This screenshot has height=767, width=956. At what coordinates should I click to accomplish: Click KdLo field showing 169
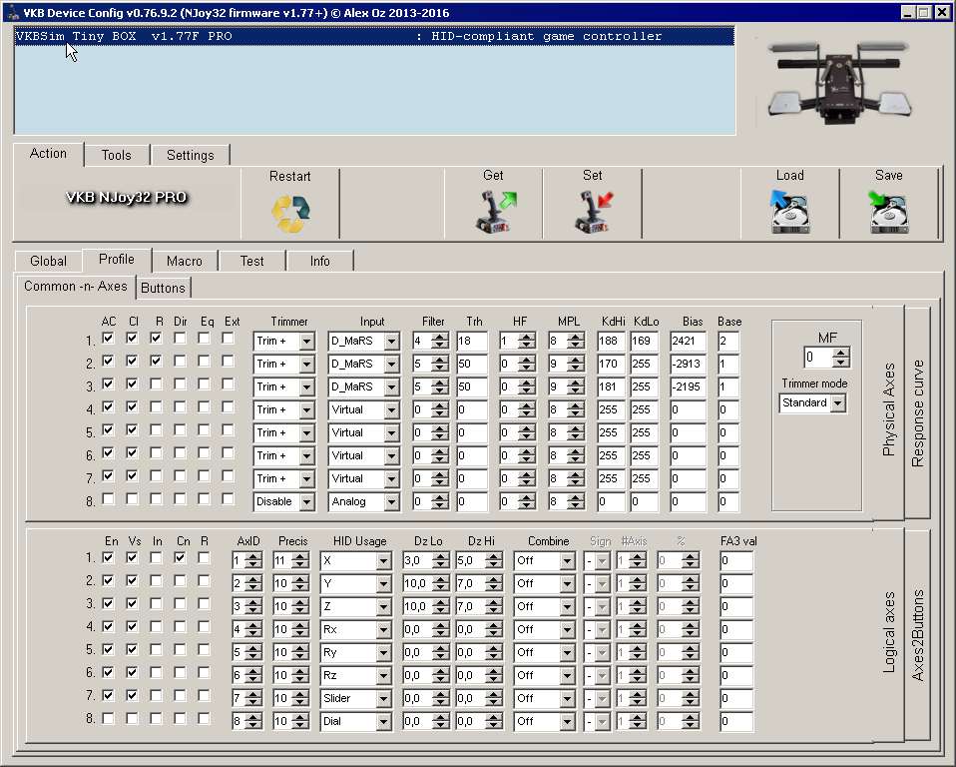[x=644, y=342]
